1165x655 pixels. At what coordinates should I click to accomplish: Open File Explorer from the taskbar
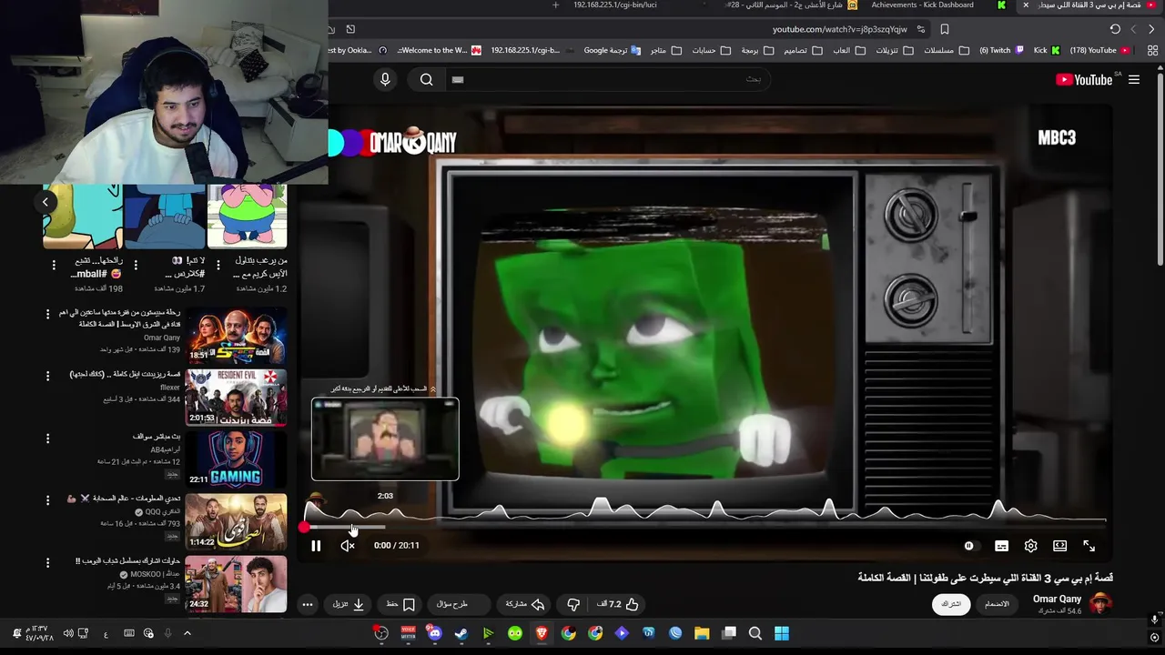(x=702, y=633)
